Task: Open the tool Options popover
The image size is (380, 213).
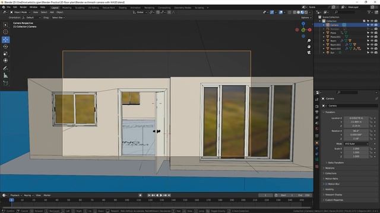Action: (x=306, y=18)
